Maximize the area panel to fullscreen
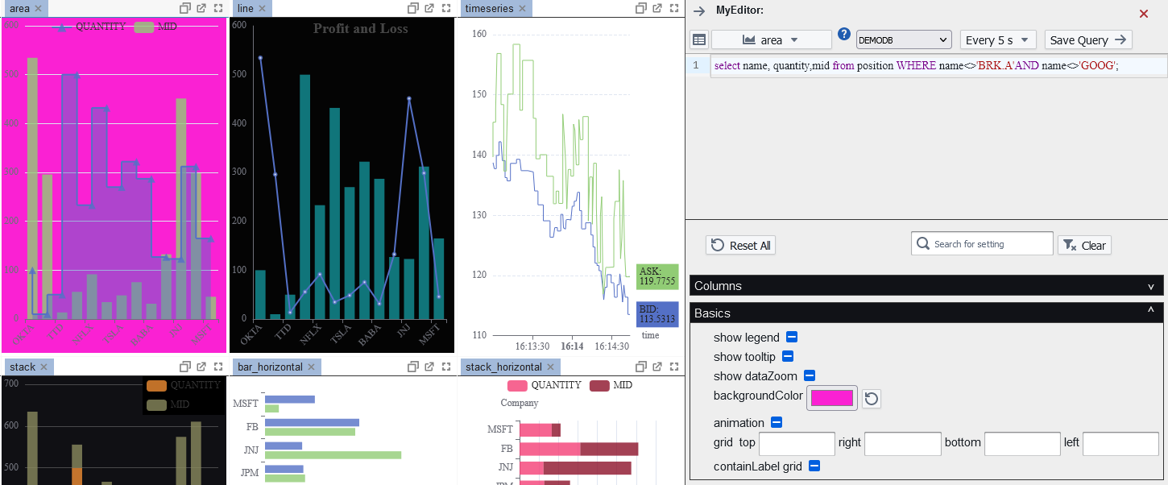1168x485 pixels. [218, 9]
